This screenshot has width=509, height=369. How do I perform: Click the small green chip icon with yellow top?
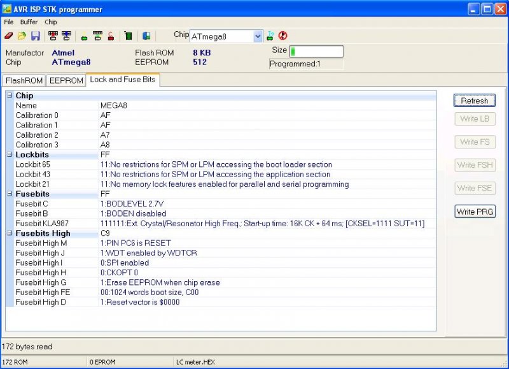click(x=85, y=36)
